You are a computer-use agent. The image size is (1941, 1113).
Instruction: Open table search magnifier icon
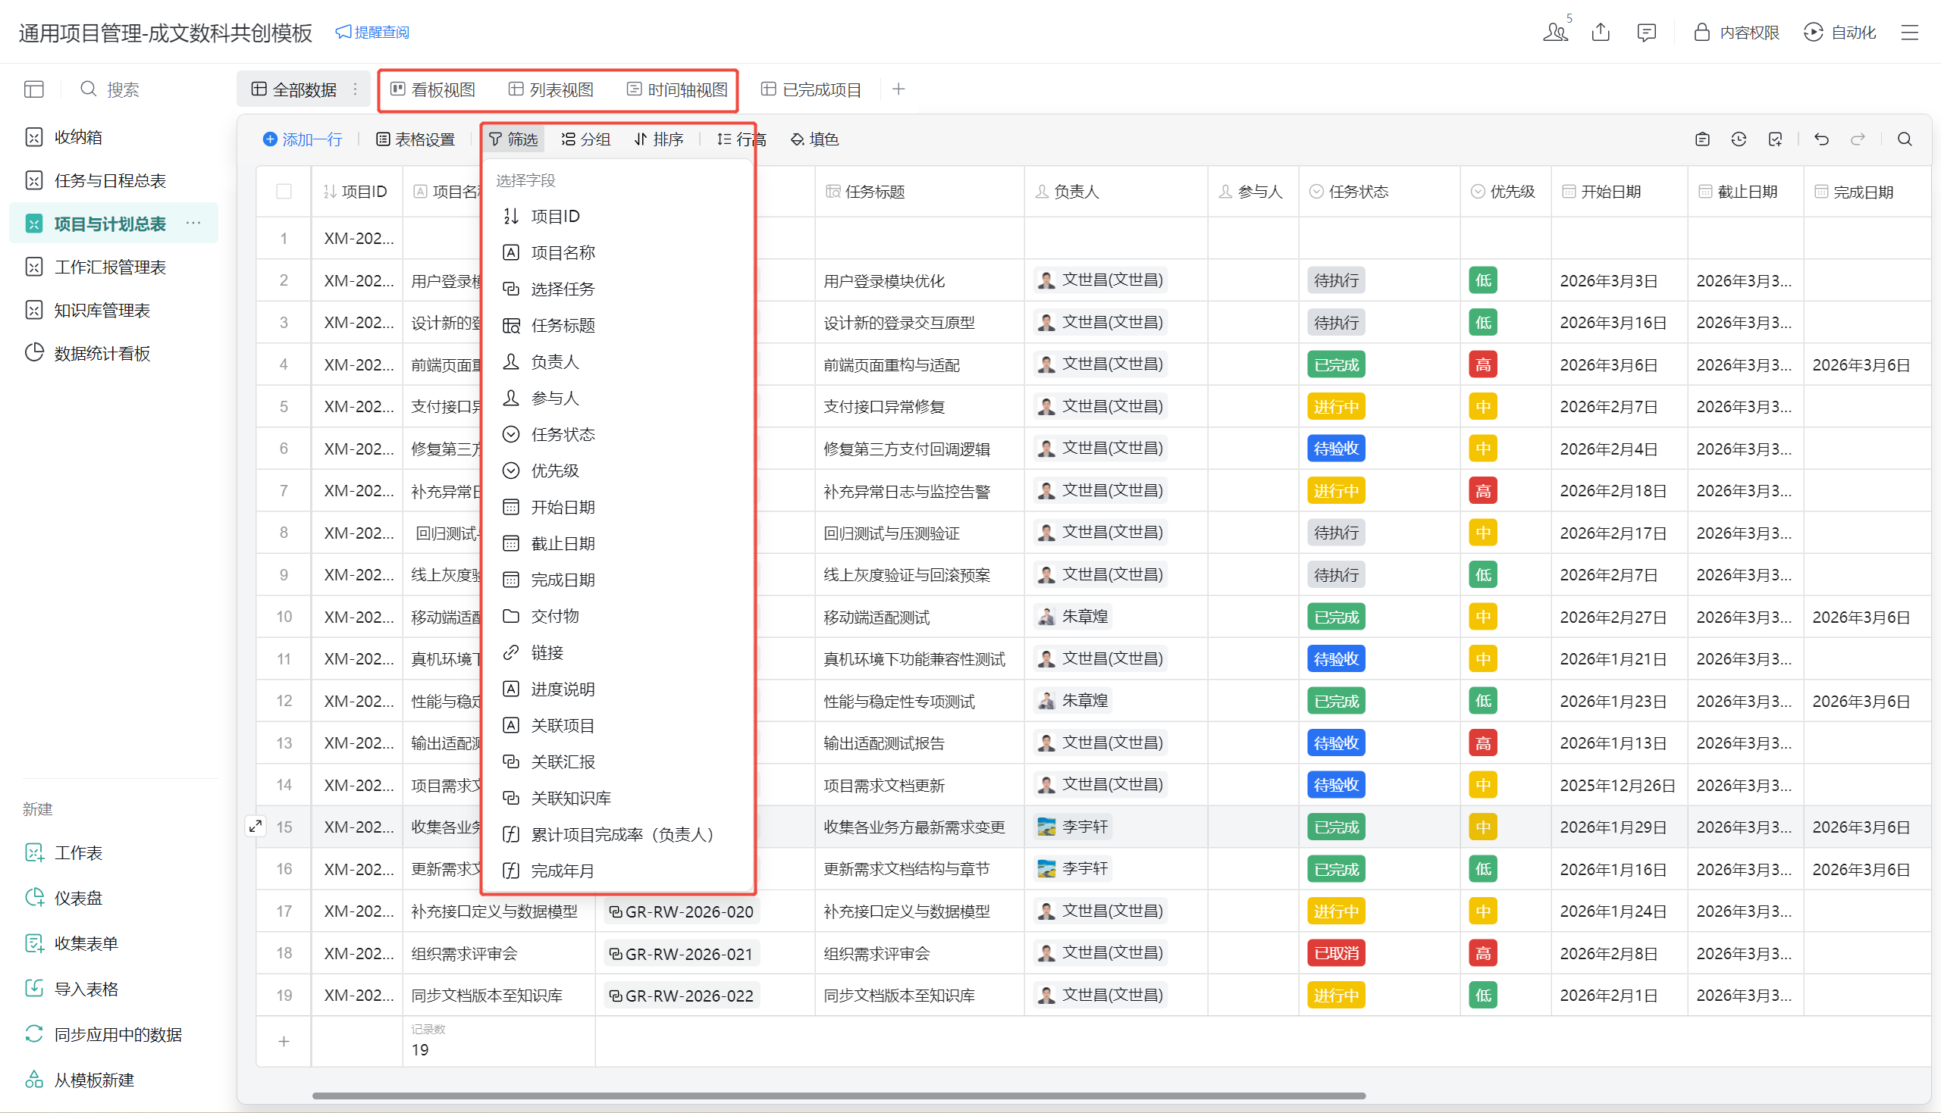(1905, 139)
